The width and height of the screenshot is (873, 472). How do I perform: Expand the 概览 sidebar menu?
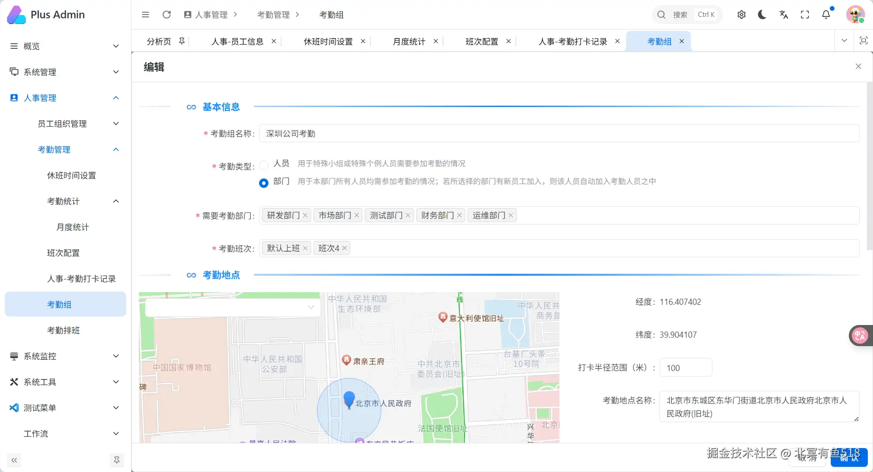[65, 46]
